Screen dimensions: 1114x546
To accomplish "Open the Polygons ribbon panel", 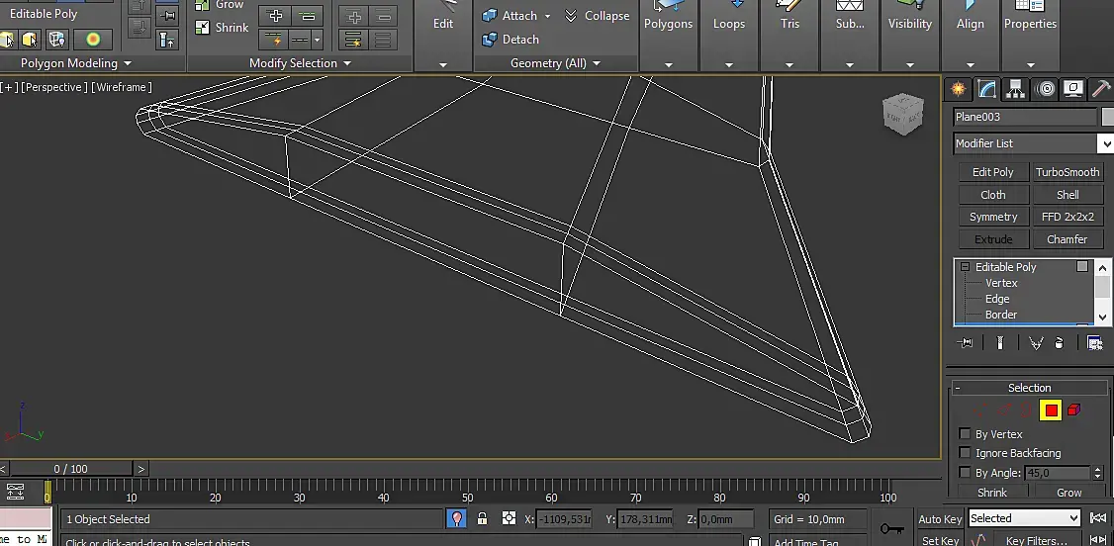I will [669, 36].
